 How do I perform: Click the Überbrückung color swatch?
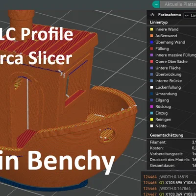point(151,74)
